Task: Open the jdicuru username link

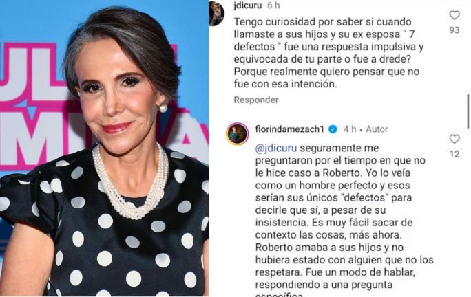Action: pyautogui.click(x=248, y=5)
